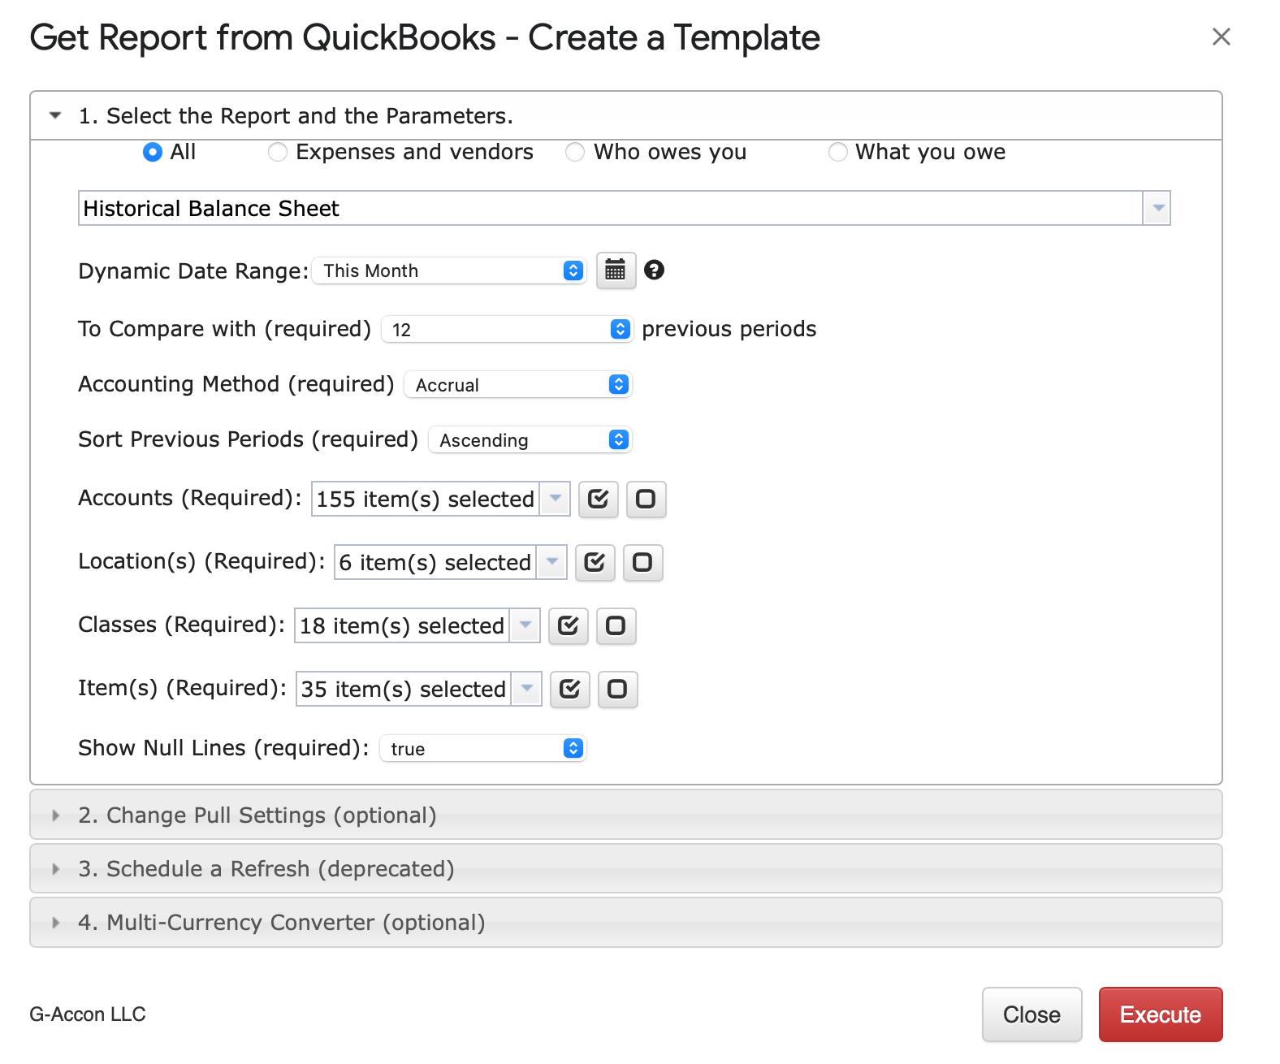
Task: Expand 2. Change Pull Settings section
Action: 625,815
